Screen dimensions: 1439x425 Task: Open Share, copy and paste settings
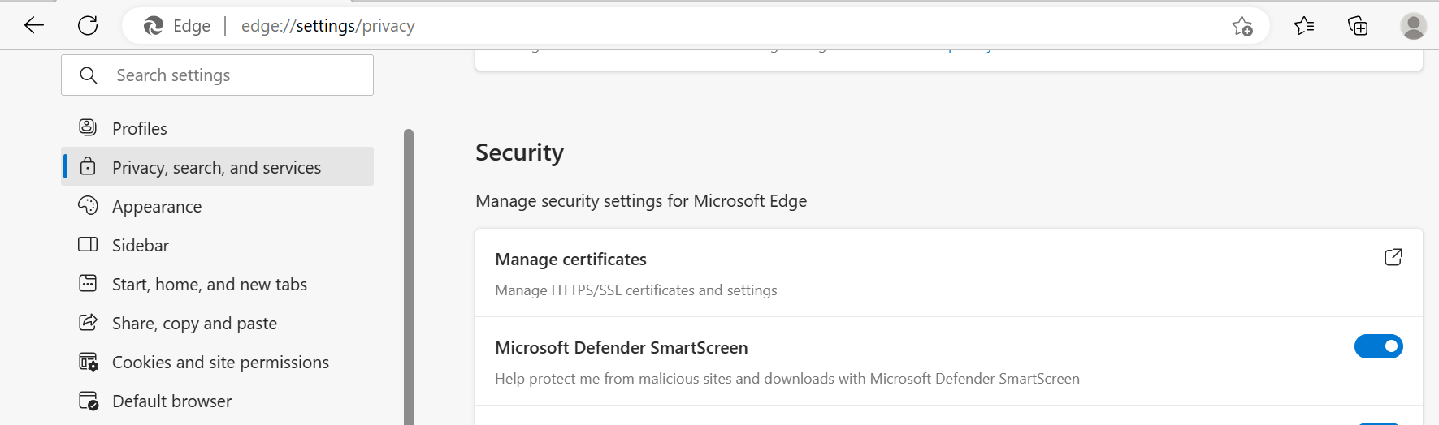coord(194,323)
